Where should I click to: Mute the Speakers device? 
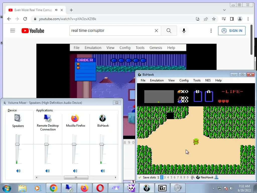pos(18,171)
